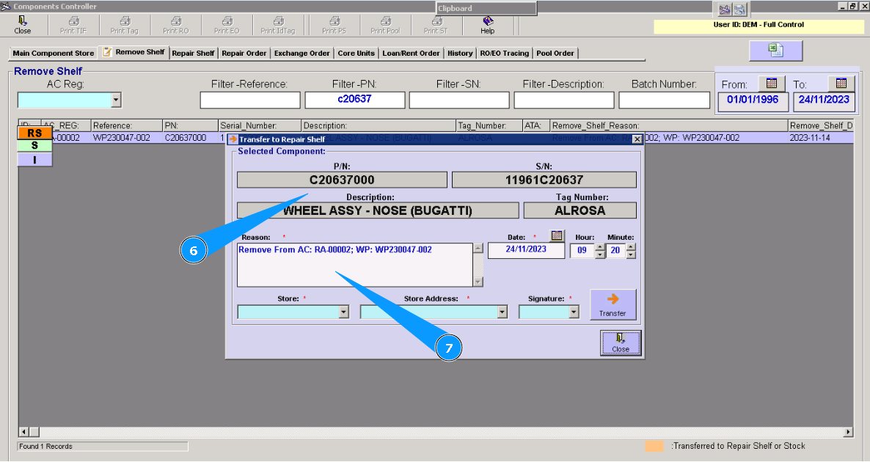
Task: Open the Core Units tab
Action: pos(357,54)
